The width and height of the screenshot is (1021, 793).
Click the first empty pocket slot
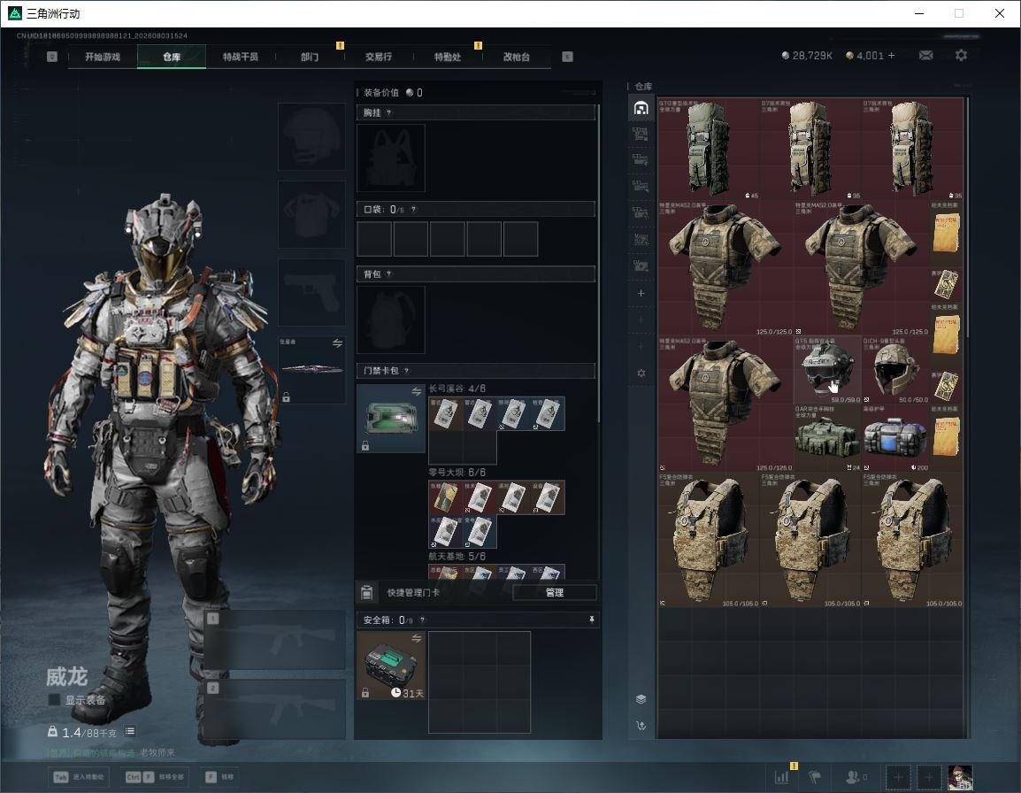click(374, 238)
